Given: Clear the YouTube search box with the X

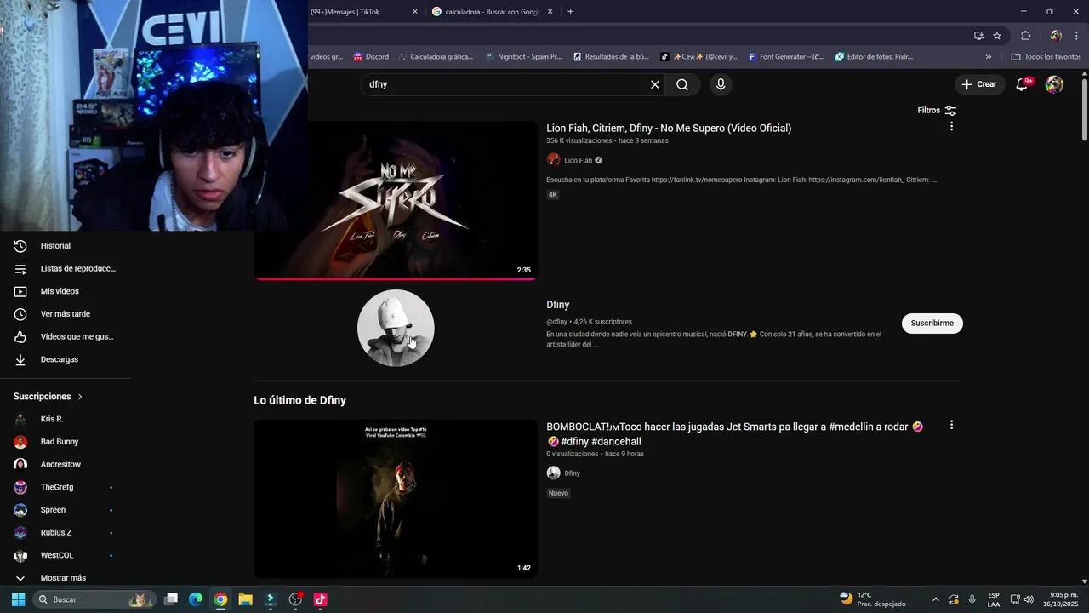Looking at the screenshot, I should click(x=655, y=84).
